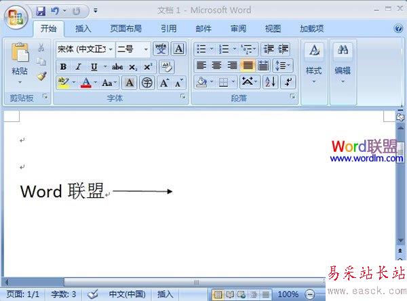Screen dimensions: 407x301
Task: Open Word Help question mark
Action: pos(398,28)
